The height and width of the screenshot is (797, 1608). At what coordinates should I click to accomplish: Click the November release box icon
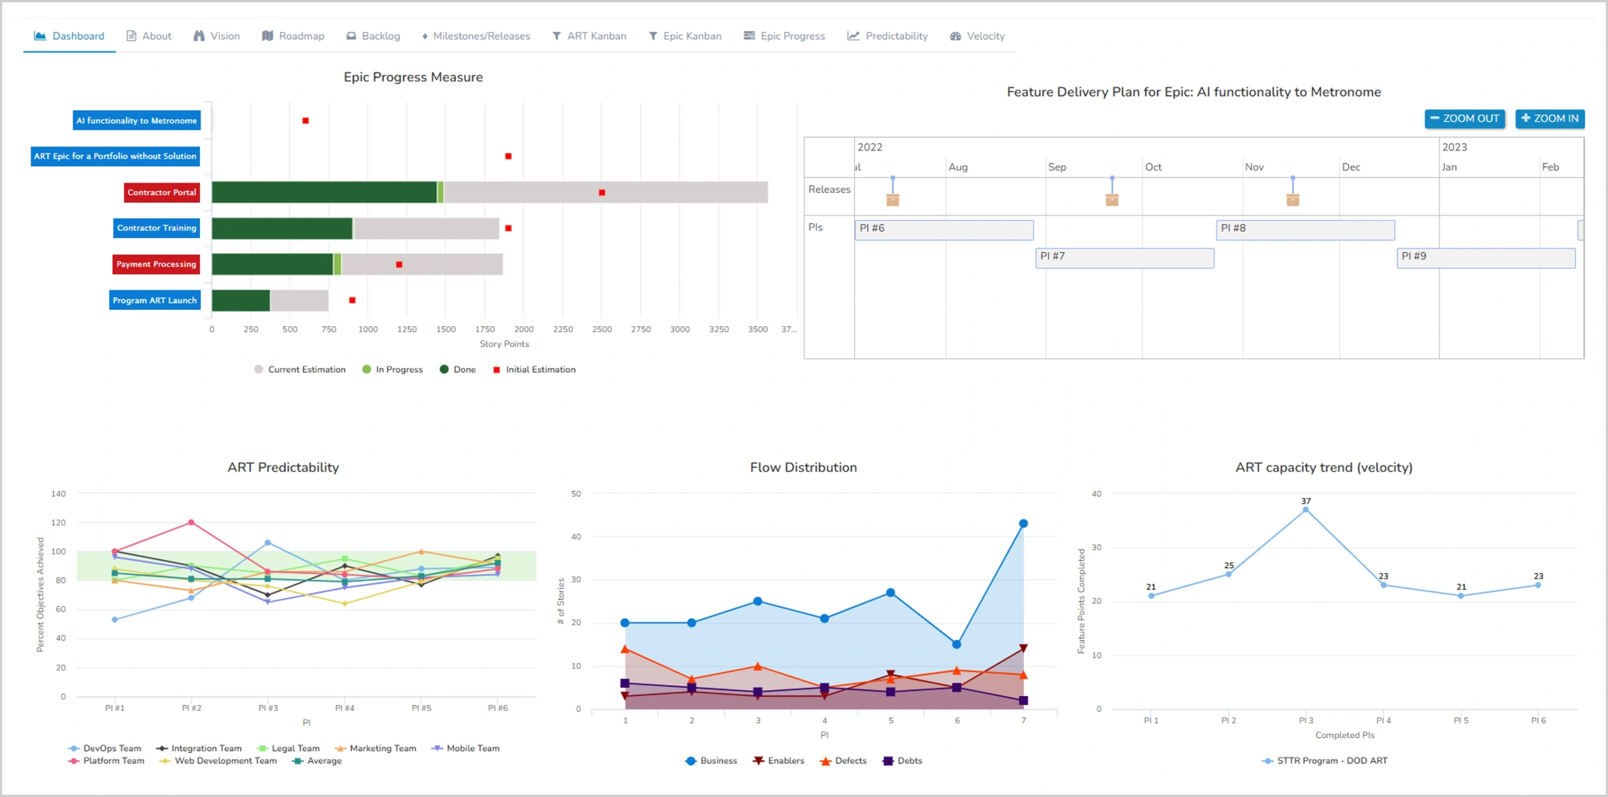pyautogui.click(x=1292, y=199)
